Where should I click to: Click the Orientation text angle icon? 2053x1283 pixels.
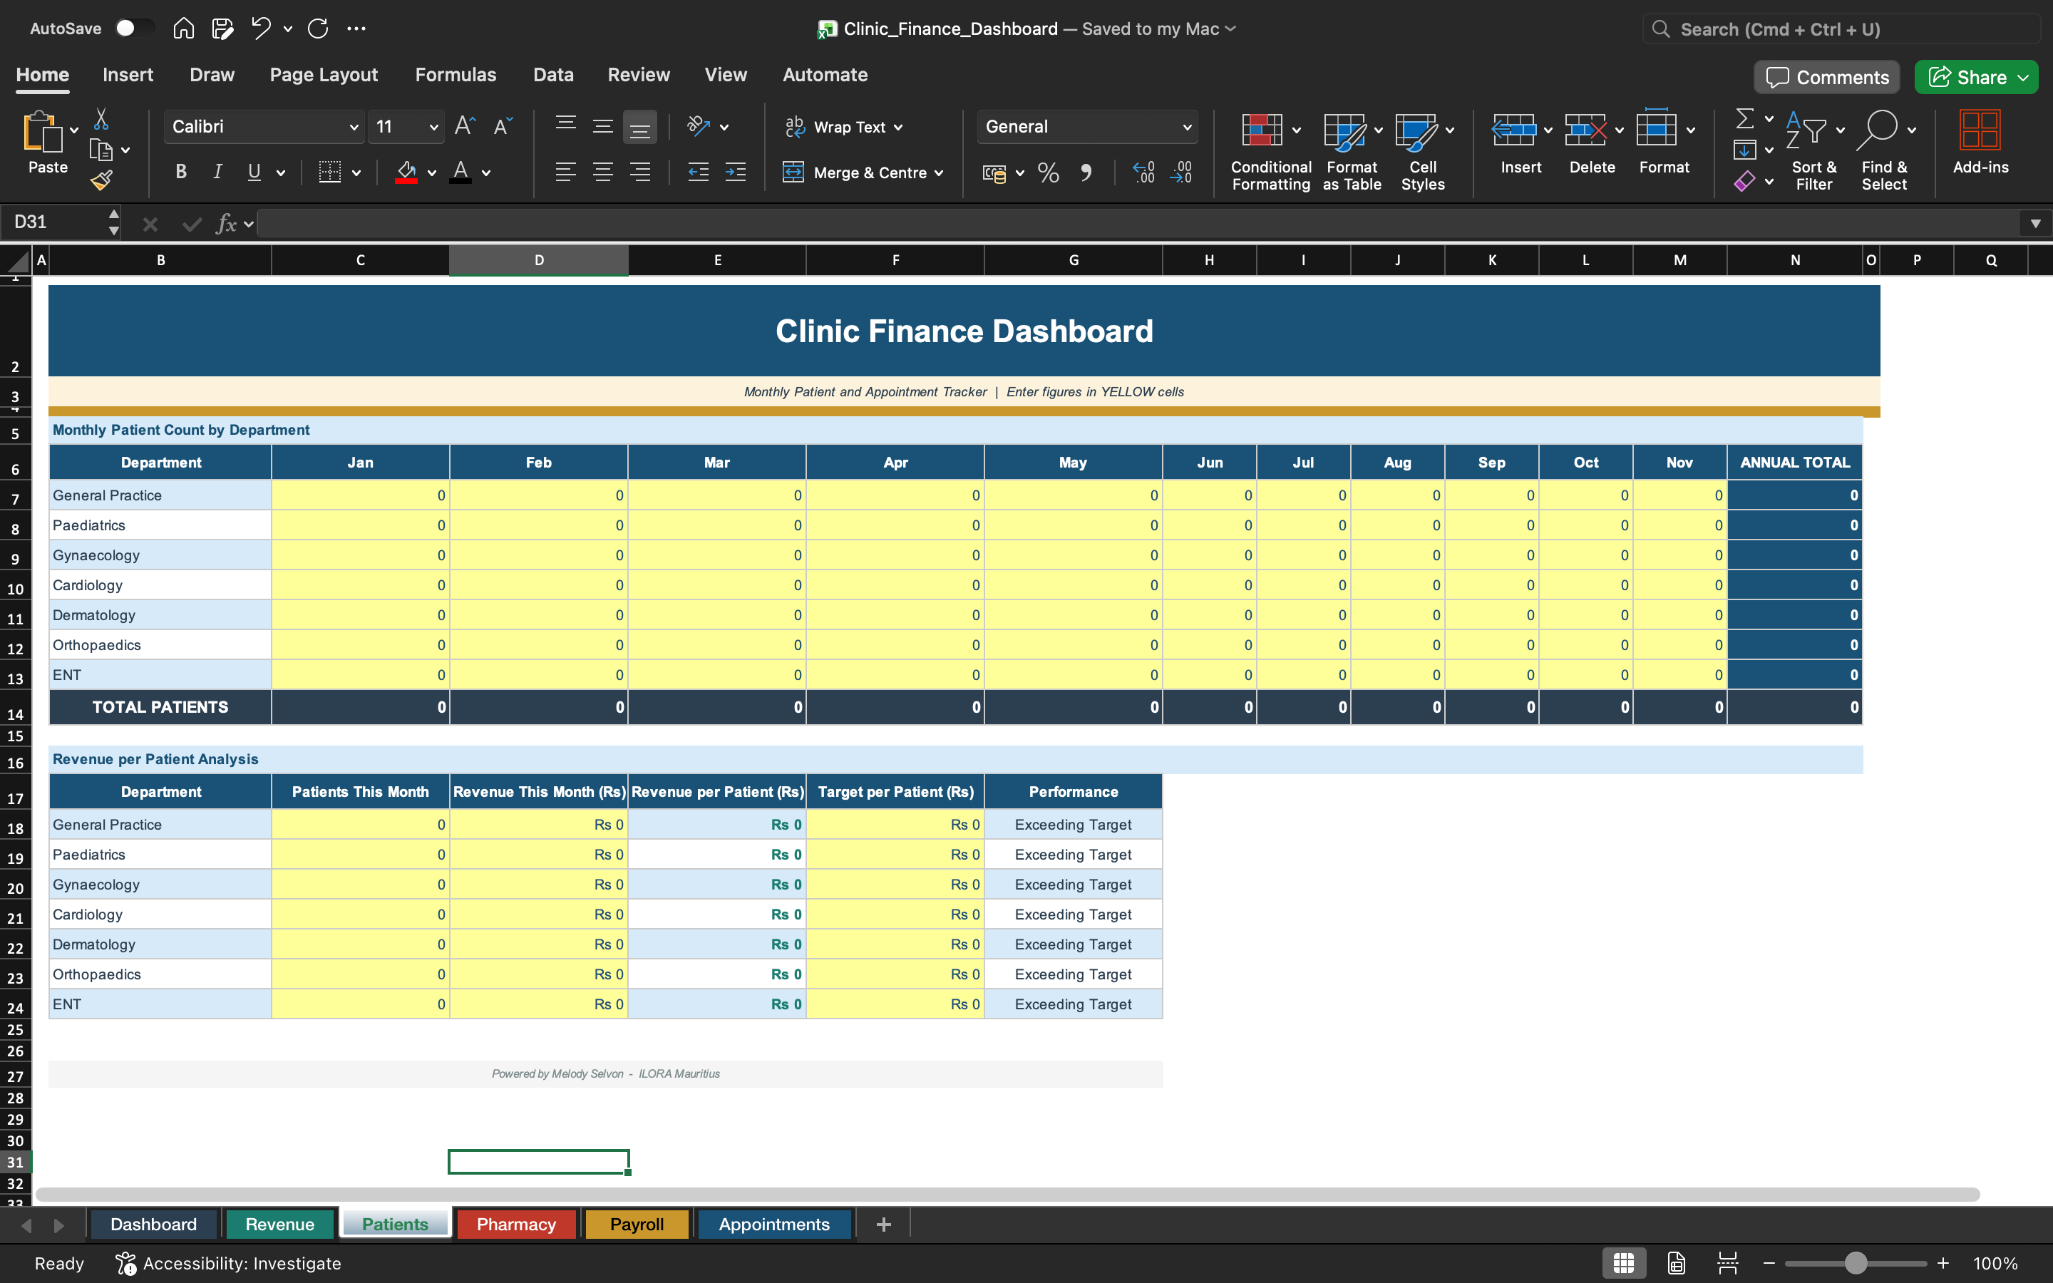click(x=698, y=126)
